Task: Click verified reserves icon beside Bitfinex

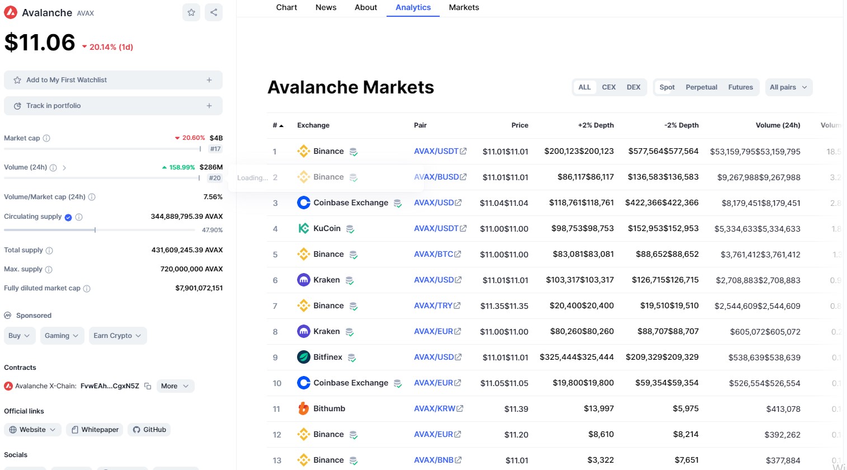Action: coord(352,358)
